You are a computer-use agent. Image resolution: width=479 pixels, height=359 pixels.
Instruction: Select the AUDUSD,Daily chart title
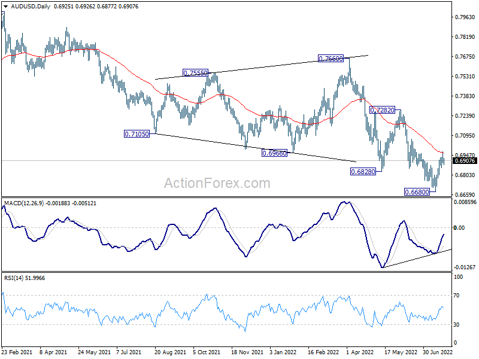click(x=31, y=7)
